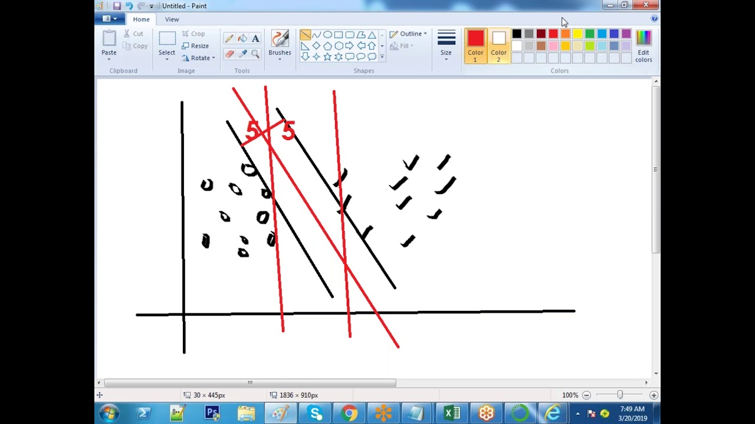Click the Resize button
The height and width of the screenshot is (424, 755).
(195, 46)
